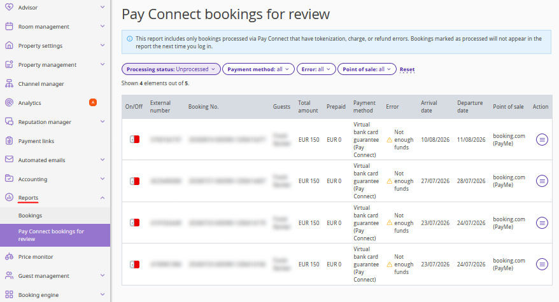Expand the Advisor menu chevron
The height and width of the screenshot is (302, 559).
[103, 7]
